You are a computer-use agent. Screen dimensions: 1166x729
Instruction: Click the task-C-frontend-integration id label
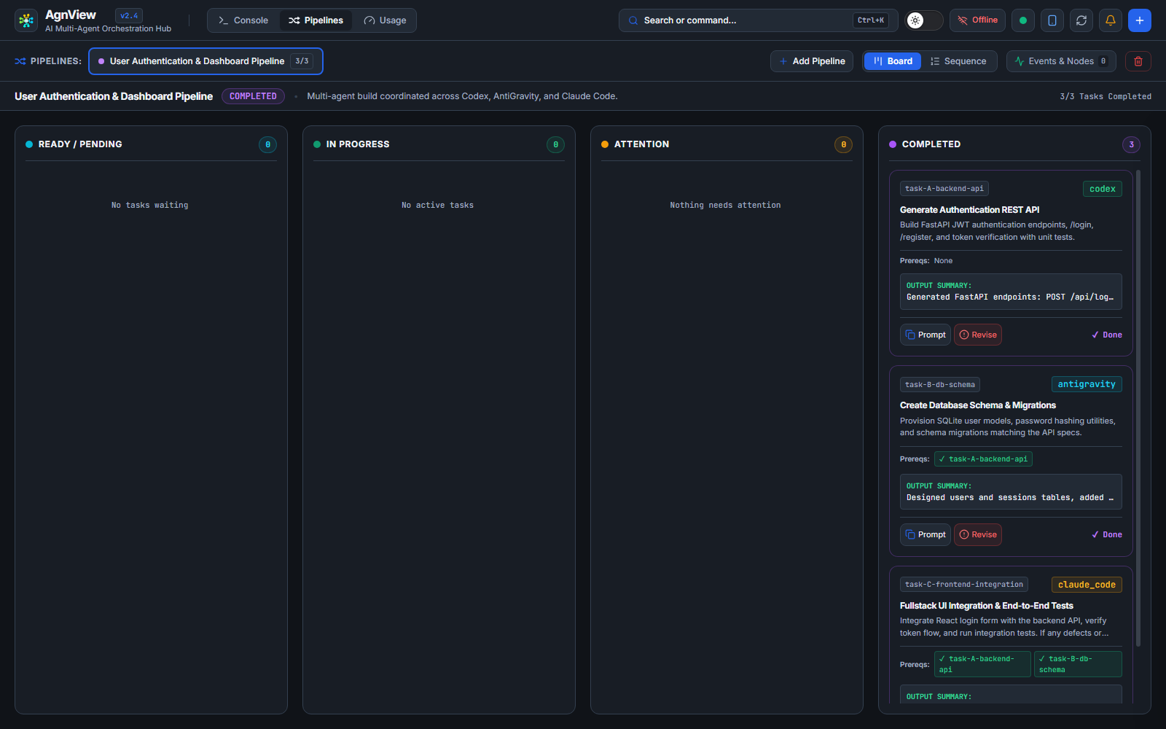[x=964, y=585]
